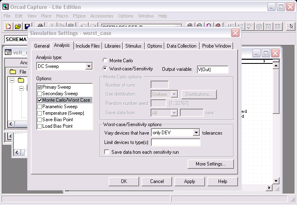
Task: Click the Output variable V(Out) field
Action: coord(212,70)
